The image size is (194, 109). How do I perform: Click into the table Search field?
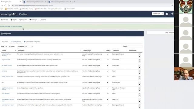coord(135,46)
